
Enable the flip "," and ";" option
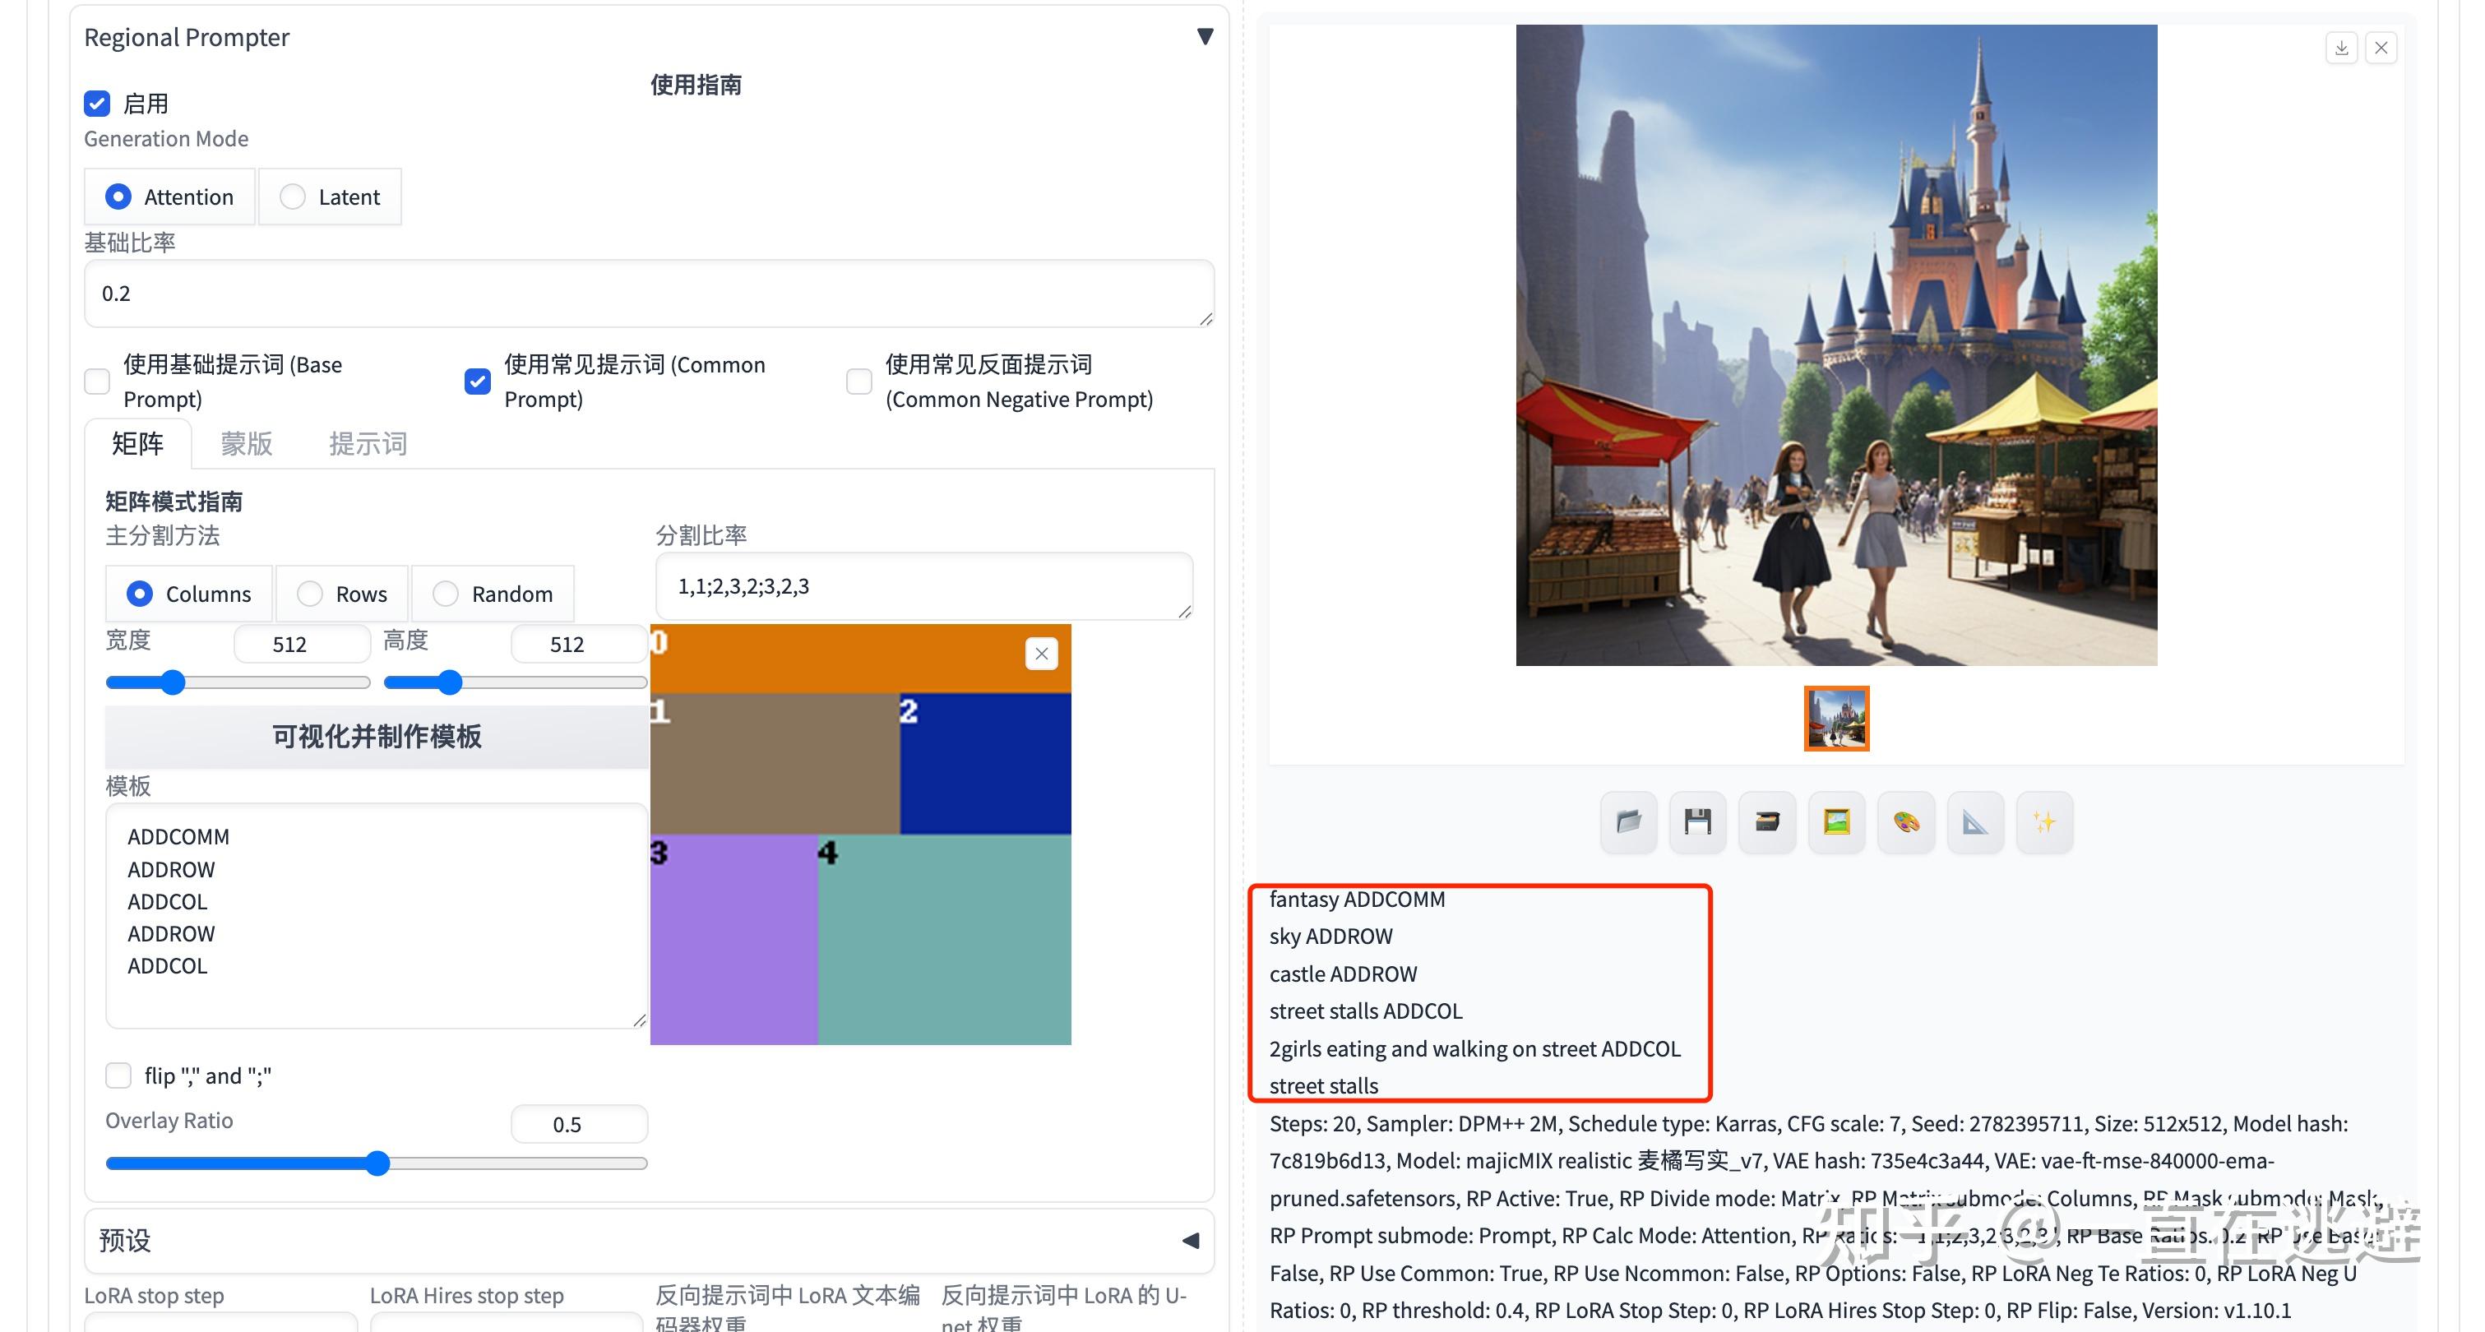point(118,1075)
